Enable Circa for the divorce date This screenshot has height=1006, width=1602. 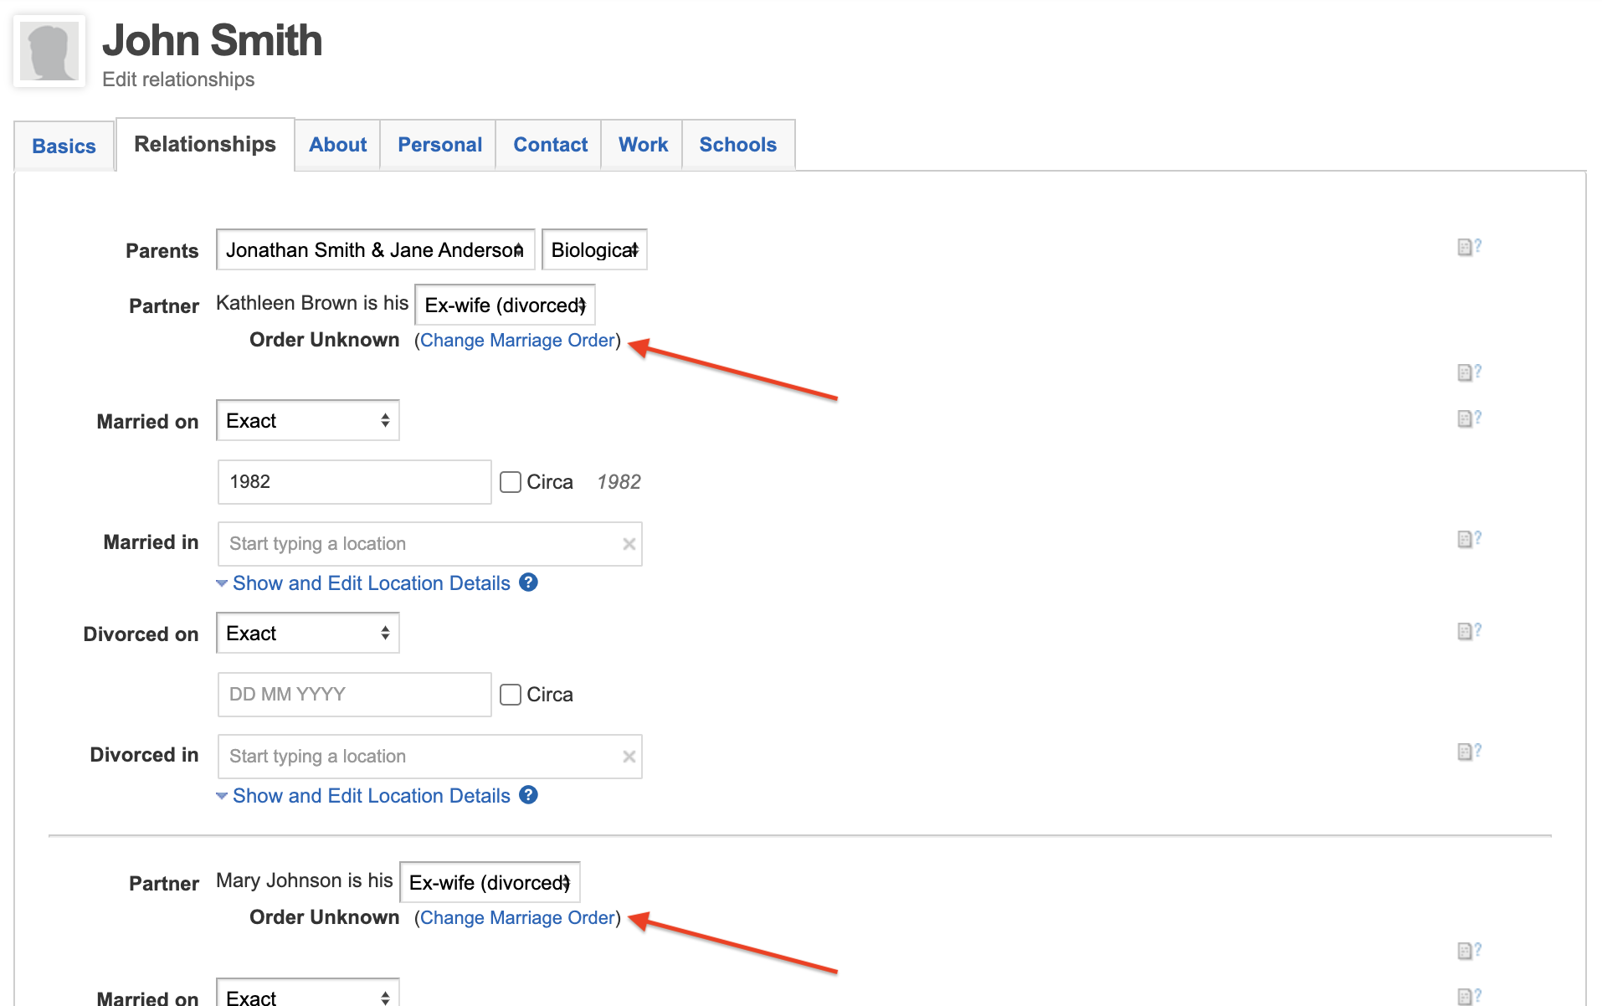tap(510, 694)
